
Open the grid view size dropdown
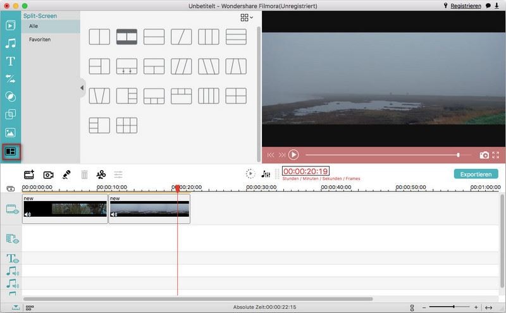(x=247, y=18)
